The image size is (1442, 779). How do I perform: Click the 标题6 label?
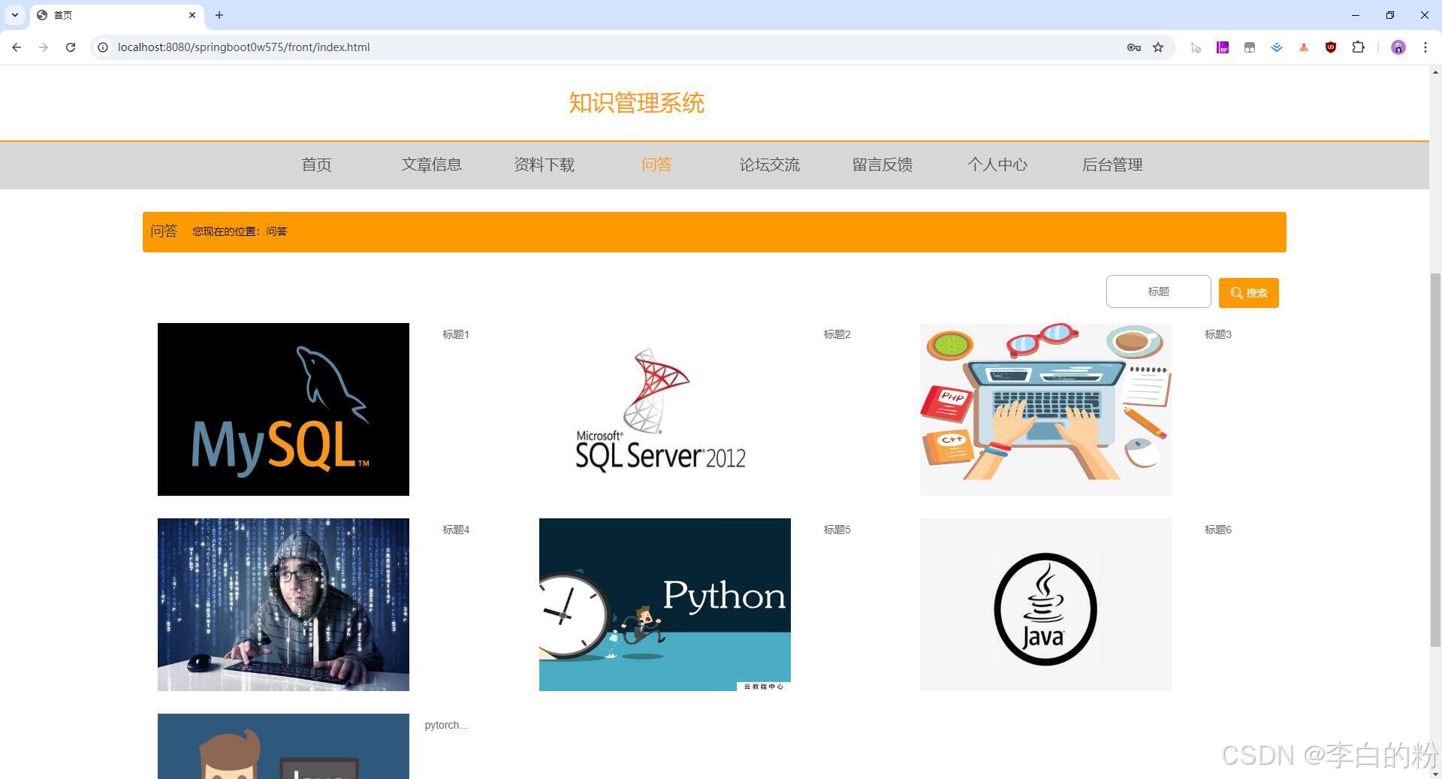click(1218, 530)
